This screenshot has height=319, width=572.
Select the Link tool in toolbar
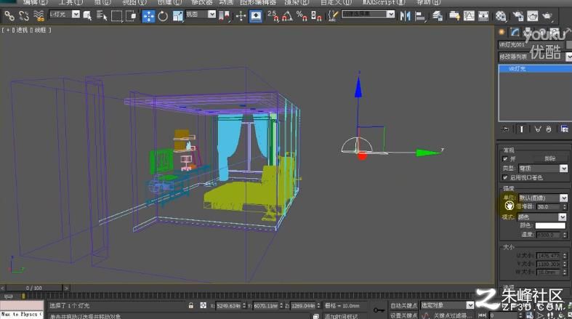click(9, 16)
